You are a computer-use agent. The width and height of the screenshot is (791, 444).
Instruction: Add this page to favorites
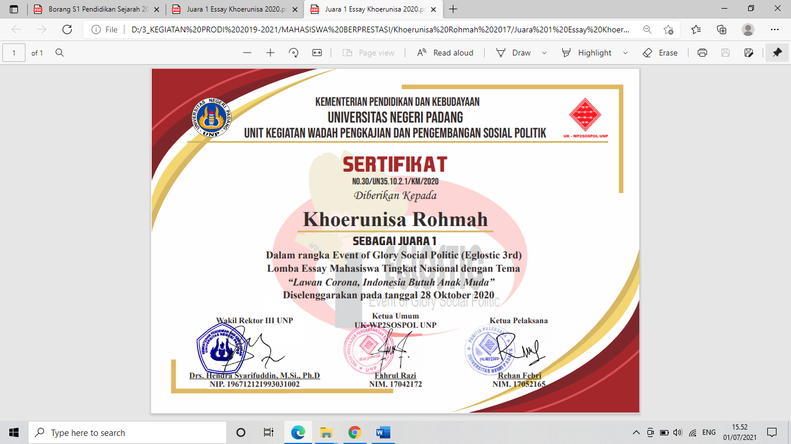669,29
